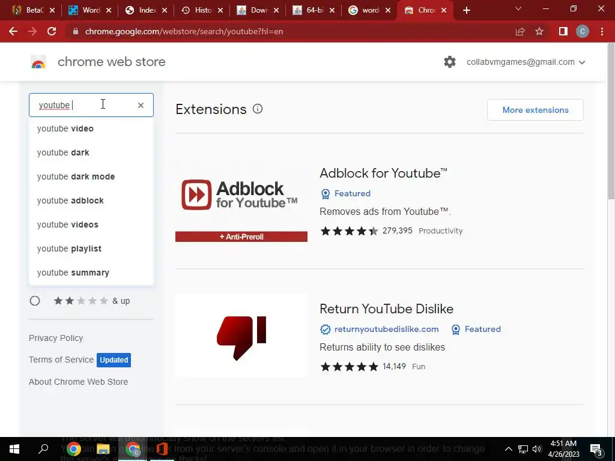Choose suggestion youtube adblock
The width and height of the screenshot is (615, 461).
91,200
